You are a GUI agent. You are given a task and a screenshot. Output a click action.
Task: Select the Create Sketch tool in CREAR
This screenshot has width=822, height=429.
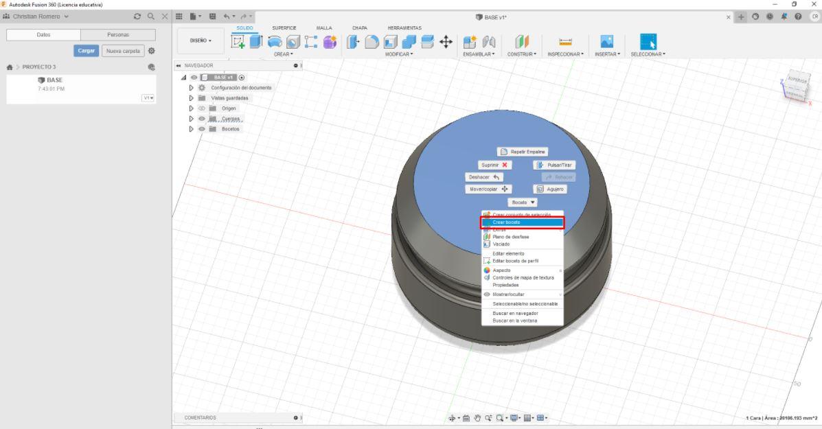coord(238,42)
